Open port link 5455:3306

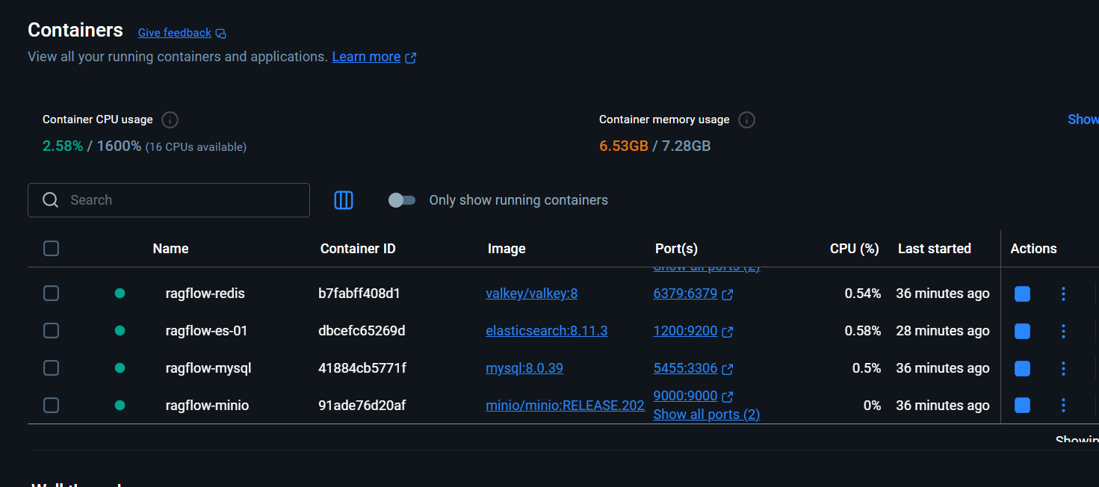(685, 368)
